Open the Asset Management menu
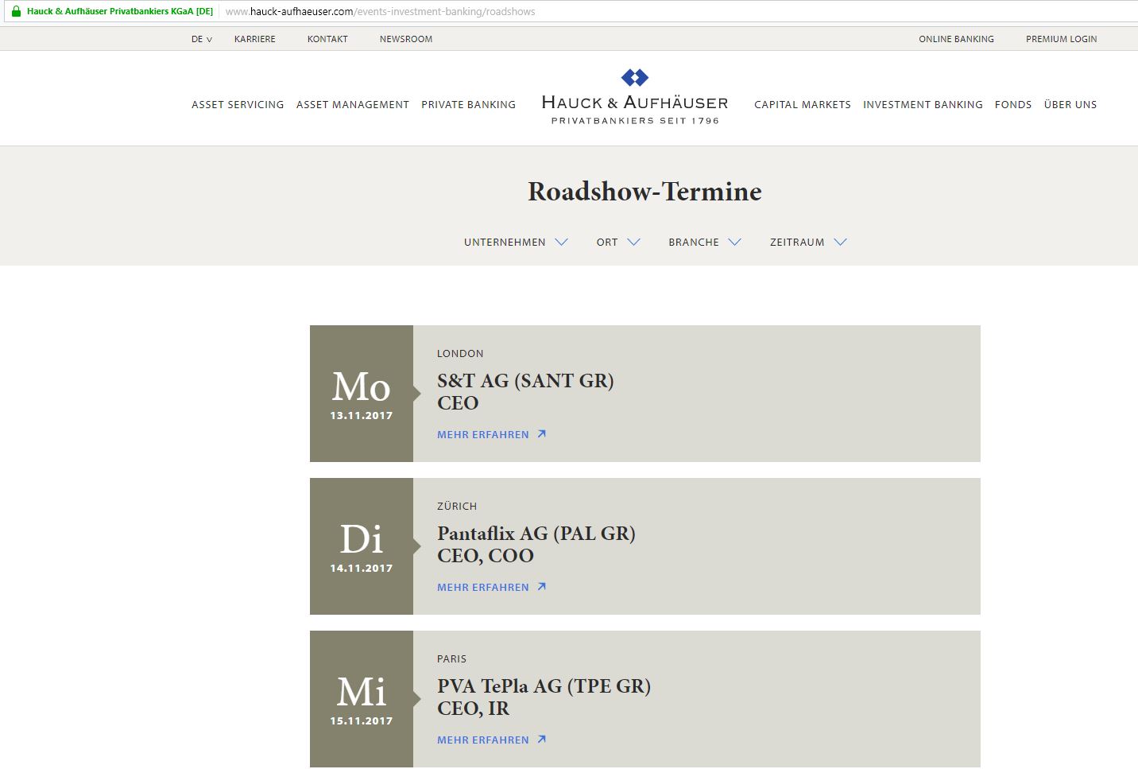This screenshot has height=769, width=1138. pos(353,104)
